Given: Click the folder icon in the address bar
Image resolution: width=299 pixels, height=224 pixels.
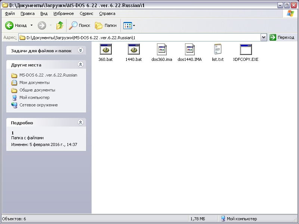Looking at the screenshot, I should click(22, 38).
